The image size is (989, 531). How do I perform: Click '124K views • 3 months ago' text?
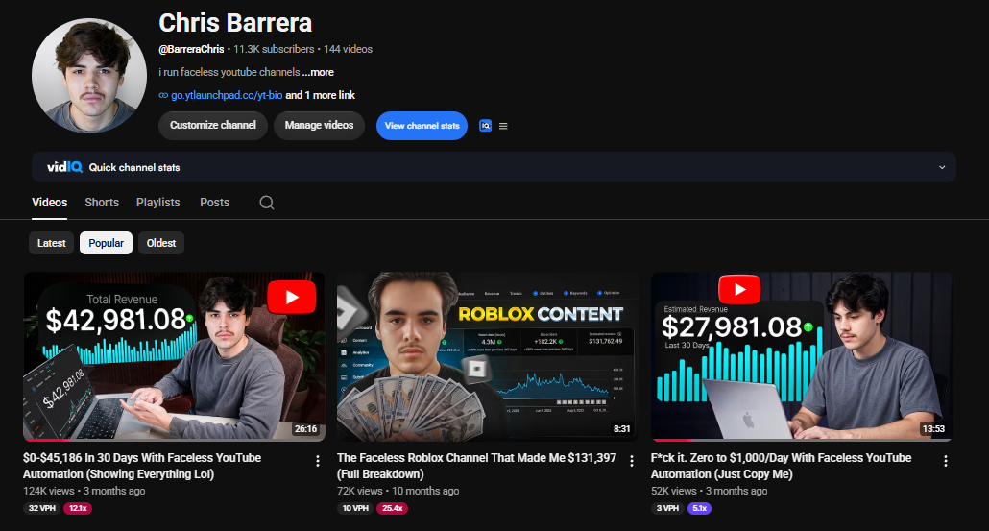[x=84, y=491]
